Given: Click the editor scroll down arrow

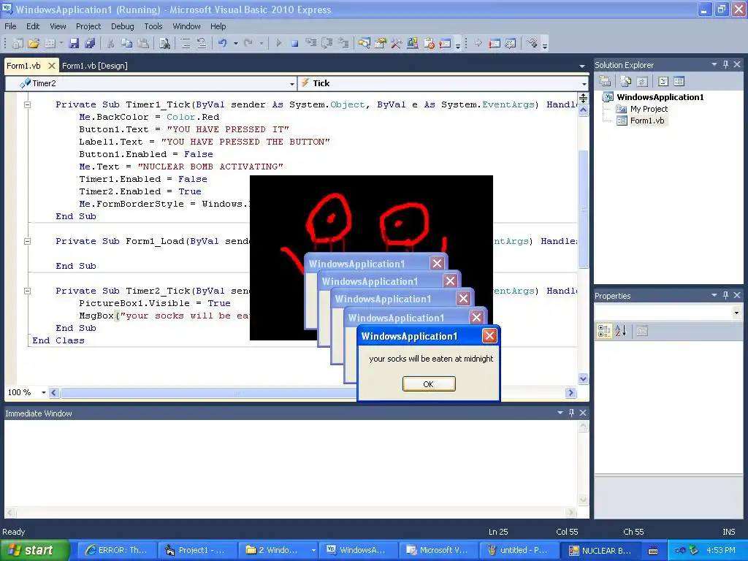Looking at the screenshot, I should point(584,379).
